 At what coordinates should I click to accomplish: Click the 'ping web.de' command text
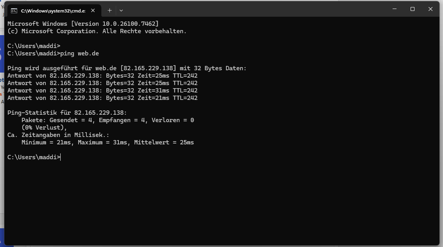point(79,53)
